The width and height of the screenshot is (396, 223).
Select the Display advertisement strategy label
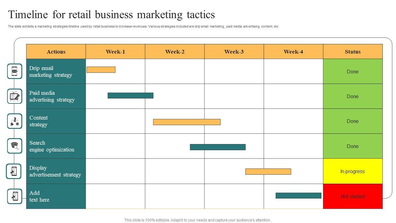(x=55, y=171)
